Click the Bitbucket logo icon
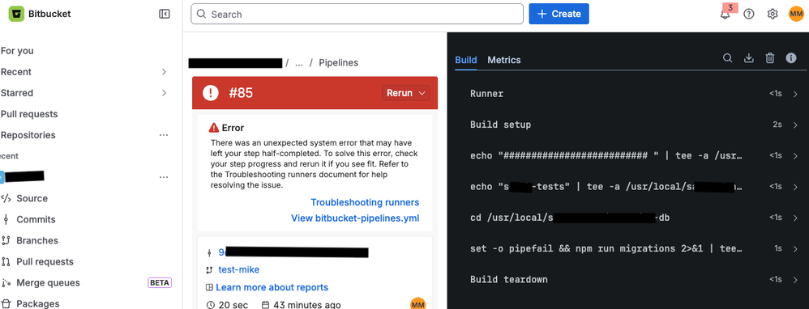 pyautogui.click(x=16, y=14)
